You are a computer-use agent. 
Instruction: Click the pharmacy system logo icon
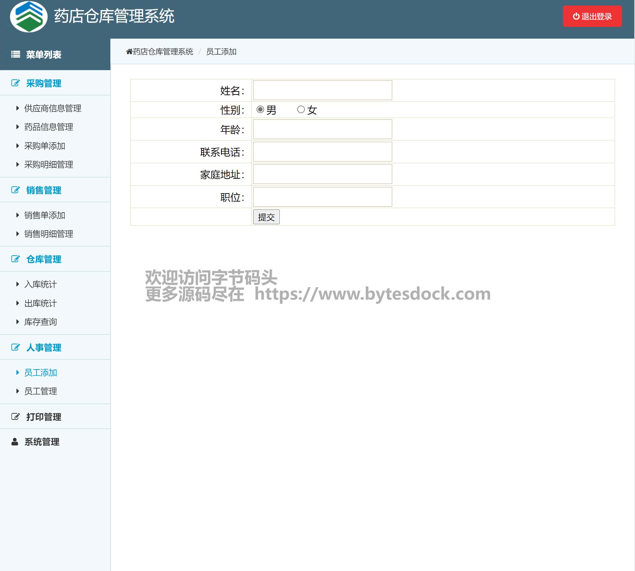point(29,17)
